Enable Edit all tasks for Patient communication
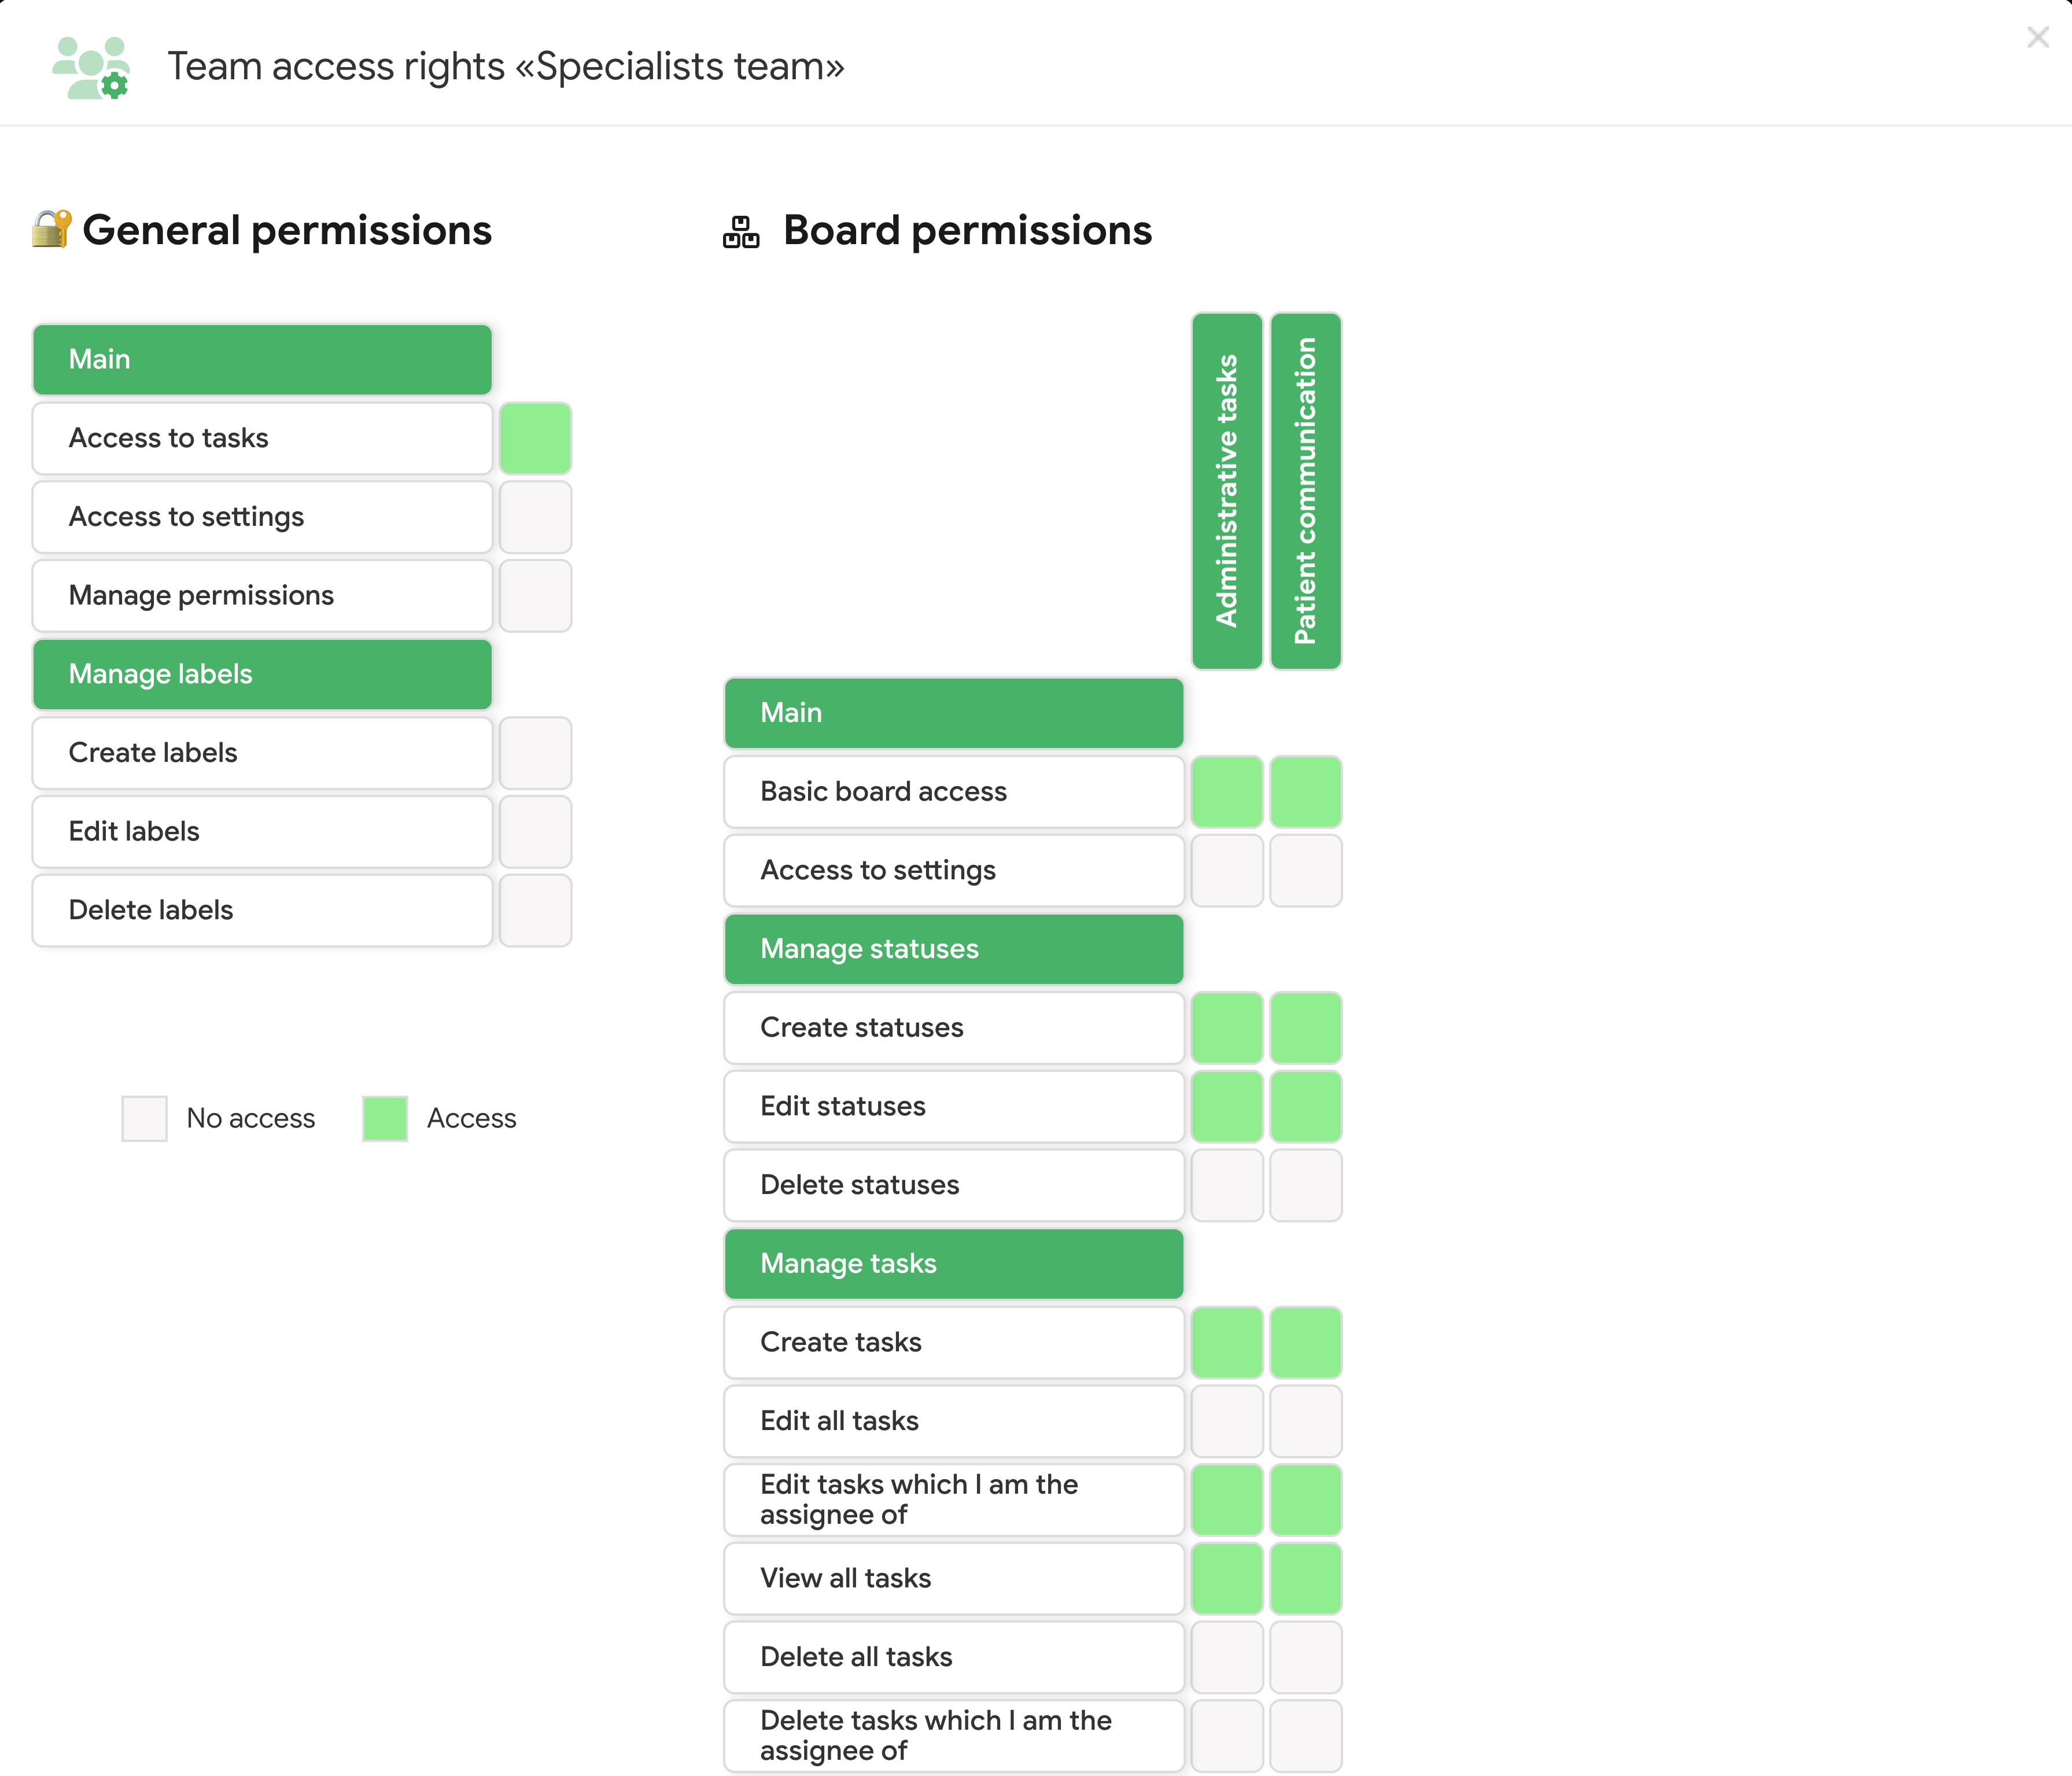This screenshot has height=1776, width=2072. [1305, 1421]
